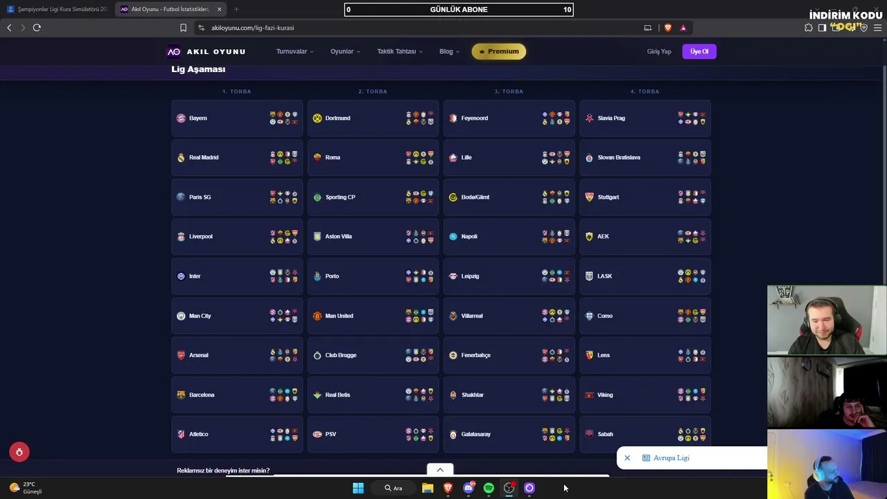Close the Akıl Oyunu browser tab
This screenshot has width=887, height=499.
[x=219, y=9]
